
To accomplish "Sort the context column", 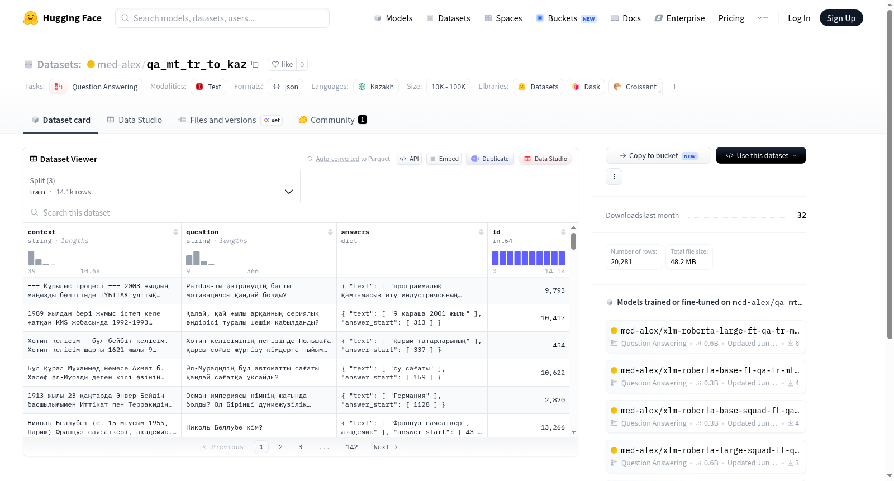I will 175,232.
